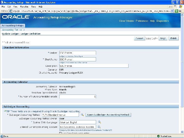The width and height of the screenshot is (184, 138).
Task: Click the User value for Method Owner
Action: 62,119
